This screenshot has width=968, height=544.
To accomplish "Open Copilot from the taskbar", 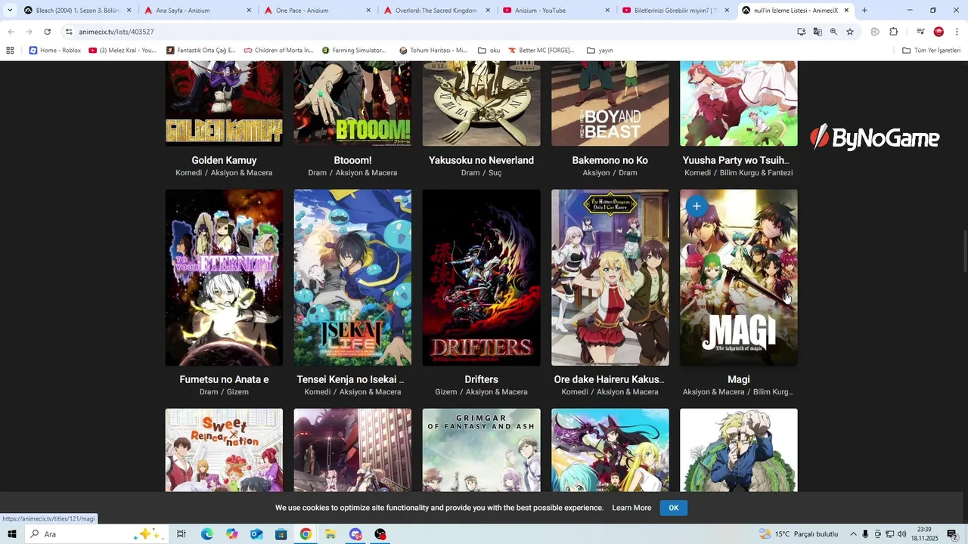I will (231, 534).
